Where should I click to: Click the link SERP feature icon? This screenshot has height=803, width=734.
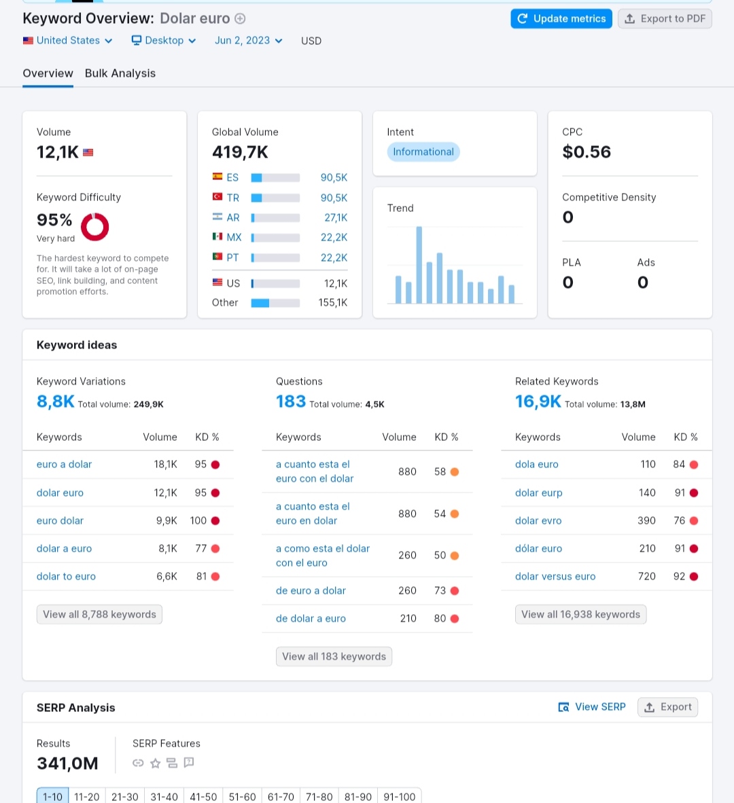coord(138,763)
